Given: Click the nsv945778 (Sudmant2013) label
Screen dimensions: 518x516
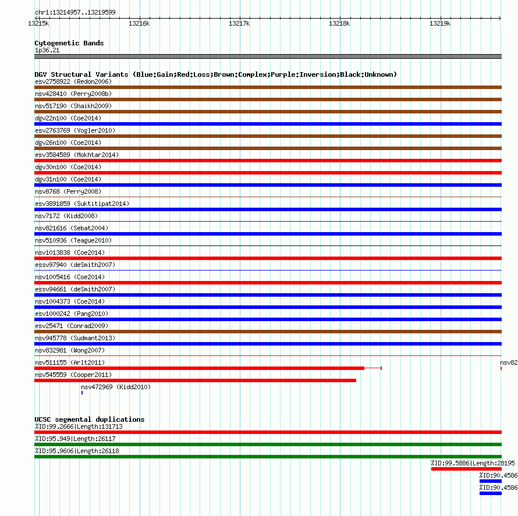Looking at the screenshot, I should (x=75, y=338).
